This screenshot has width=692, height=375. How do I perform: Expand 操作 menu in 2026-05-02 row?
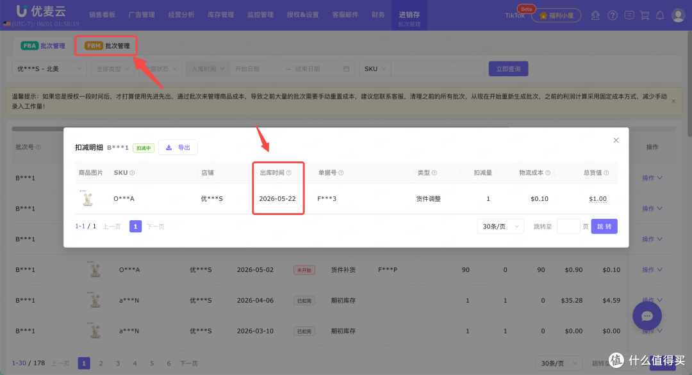pos(652,269)
